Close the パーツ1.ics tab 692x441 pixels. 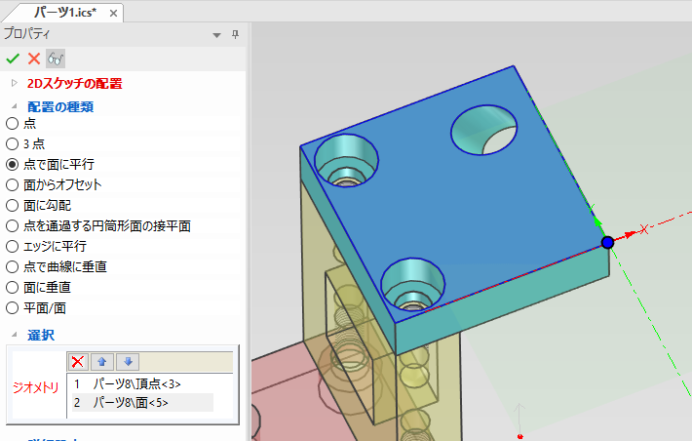(114, 14)
